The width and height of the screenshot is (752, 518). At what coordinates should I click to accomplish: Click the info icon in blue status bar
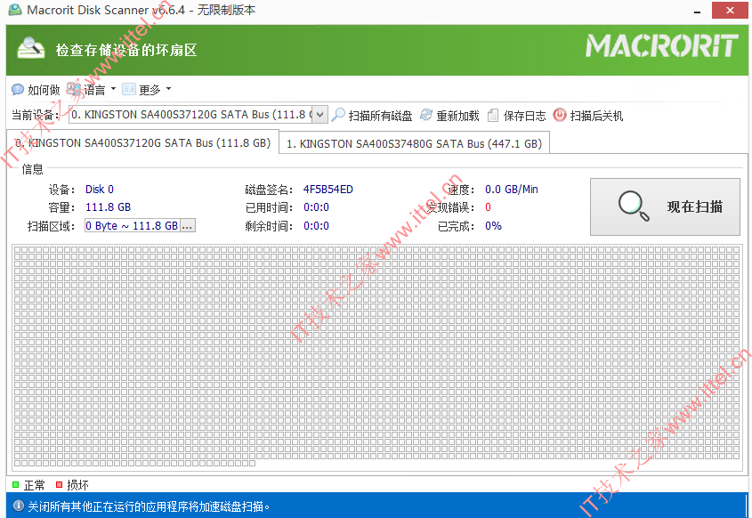(18, 506)
